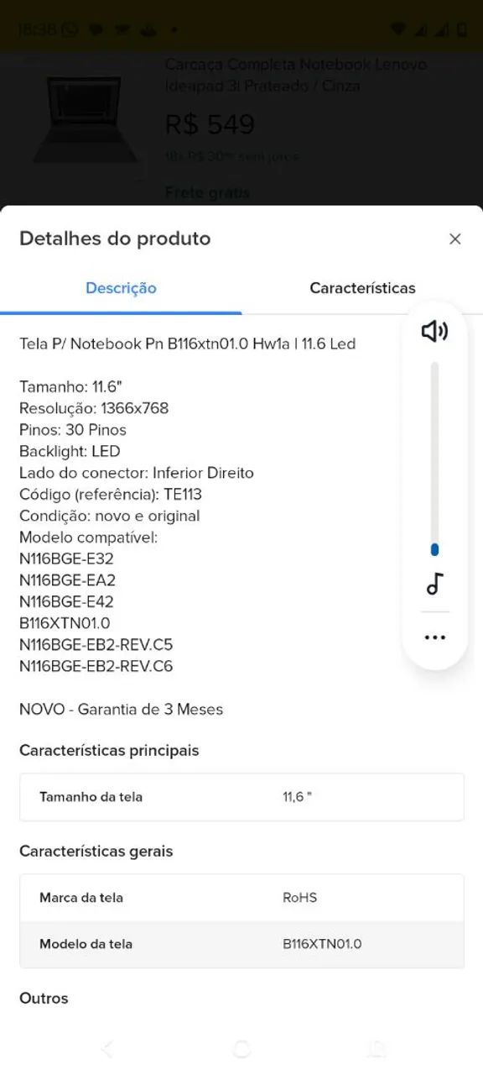Select the Tamanho da tela row
The width and height of the screenshot is (483, 1075).
241,796
